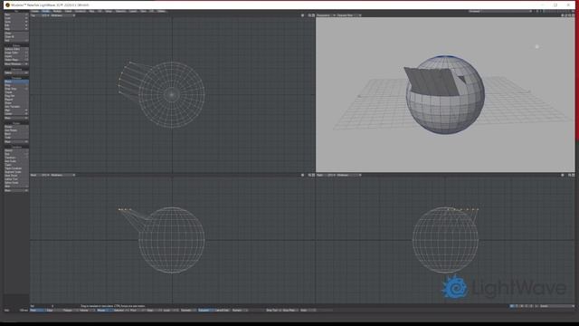Click the pan icon in the Perspective viewport
579x326 pixels.
[563, 15]
